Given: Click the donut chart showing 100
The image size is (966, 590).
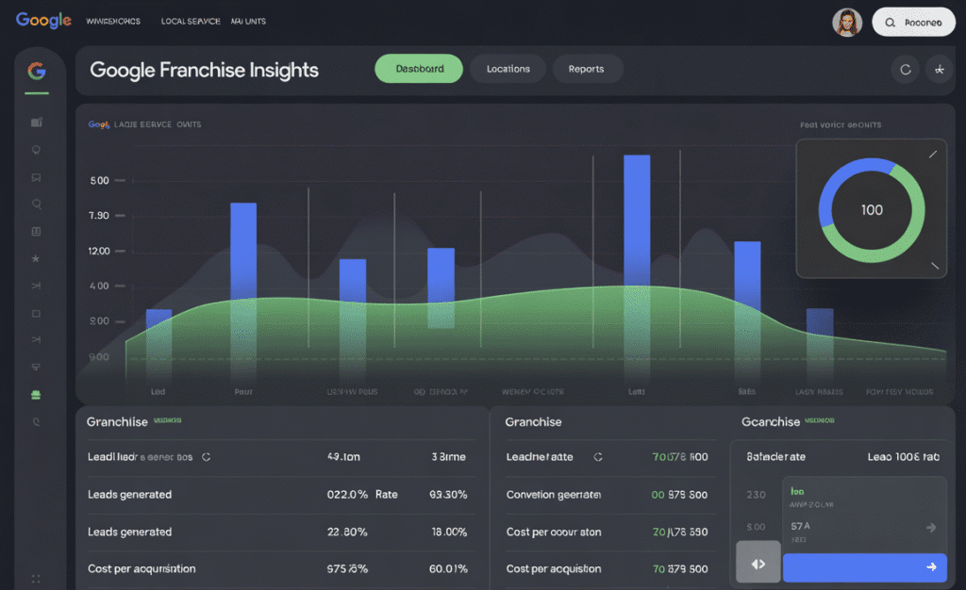Looking at the screenshot, I should [872, 209].
